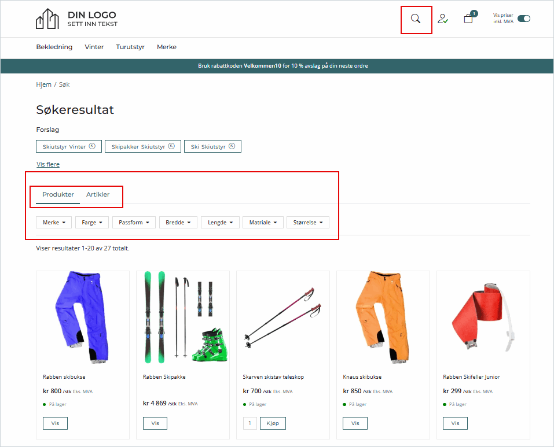Open the Bekledning menu
554x447 pixels.
click(x=54, y=47)
